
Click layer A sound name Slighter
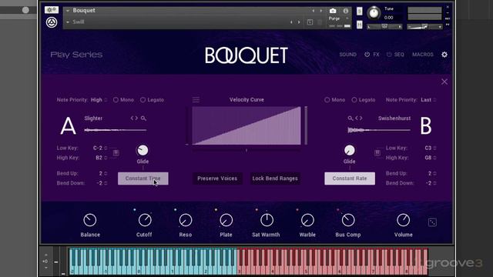pyautogui.click(x=93, y=118)
